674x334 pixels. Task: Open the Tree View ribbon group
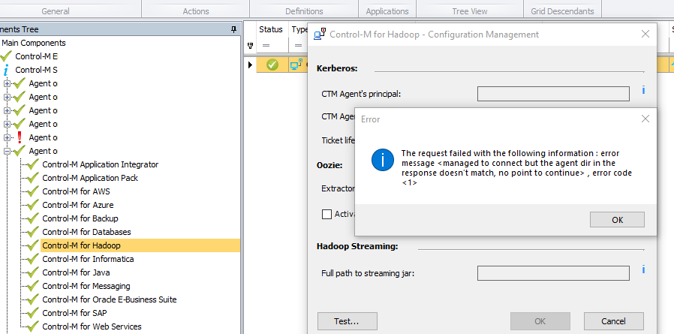click(x=470, y=11)
